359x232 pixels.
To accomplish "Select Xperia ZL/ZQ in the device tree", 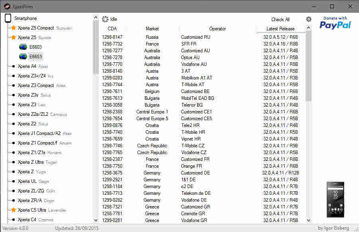I will click(31, 191).
